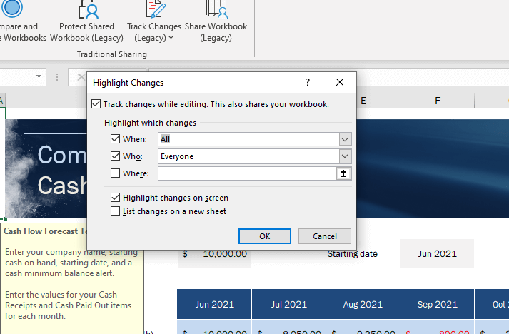Click the Jun 2021 table column header
The height and width of the screenshot is (334, 509).
click(214, 304)
